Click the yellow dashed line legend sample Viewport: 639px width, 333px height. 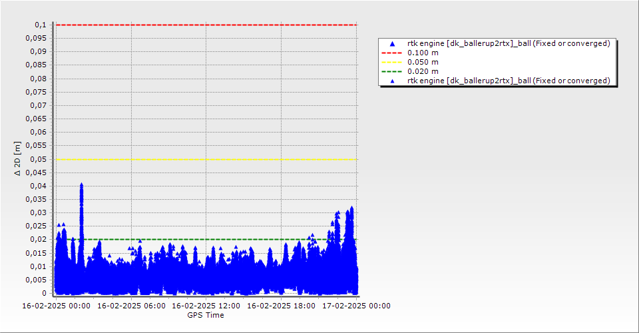391,63
